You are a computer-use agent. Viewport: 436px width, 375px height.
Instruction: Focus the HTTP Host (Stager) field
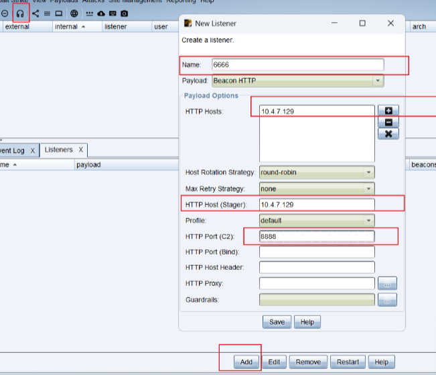tap(317, 205)
